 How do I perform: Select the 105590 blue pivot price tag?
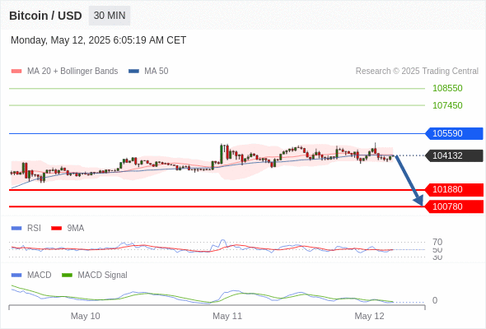454,133
